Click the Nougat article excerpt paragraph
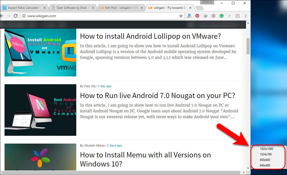The image size is (287, 175). [x=159, y=111]
